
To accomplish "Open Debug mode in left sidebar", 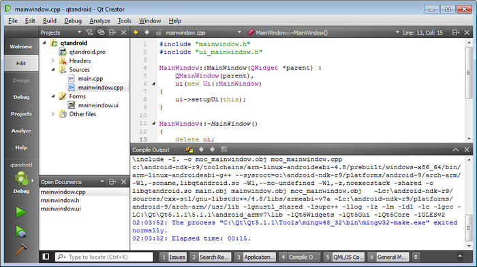I will click(x=21, y=97).
